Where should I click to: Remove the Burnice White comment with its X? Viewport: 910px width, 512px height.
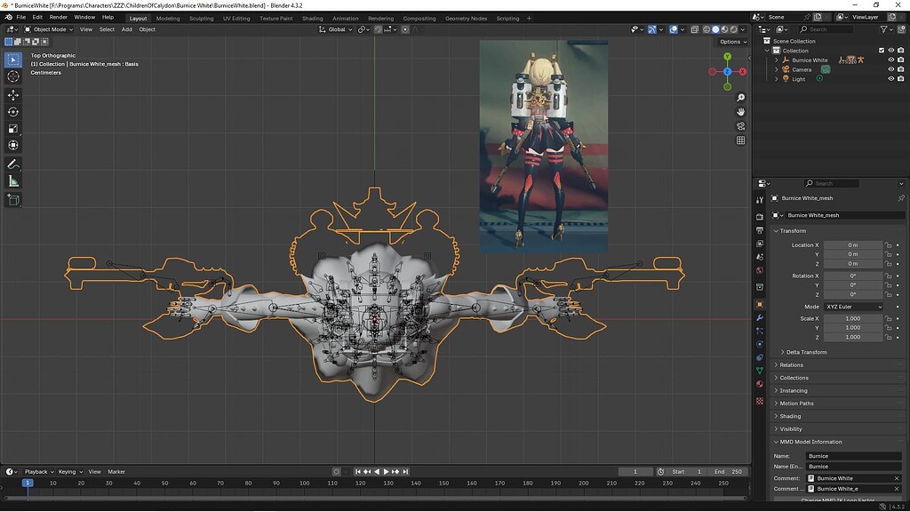[x=895, y=477]
